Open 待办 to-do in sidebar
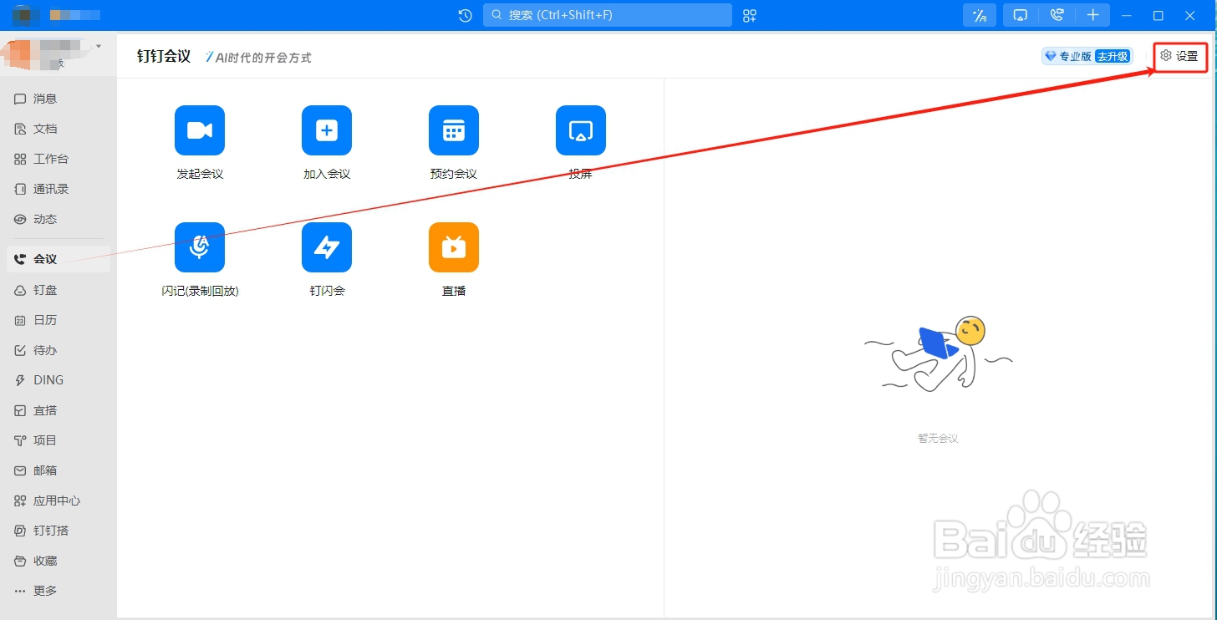This screenshot has height=620, width=1217. pos(59,350)
